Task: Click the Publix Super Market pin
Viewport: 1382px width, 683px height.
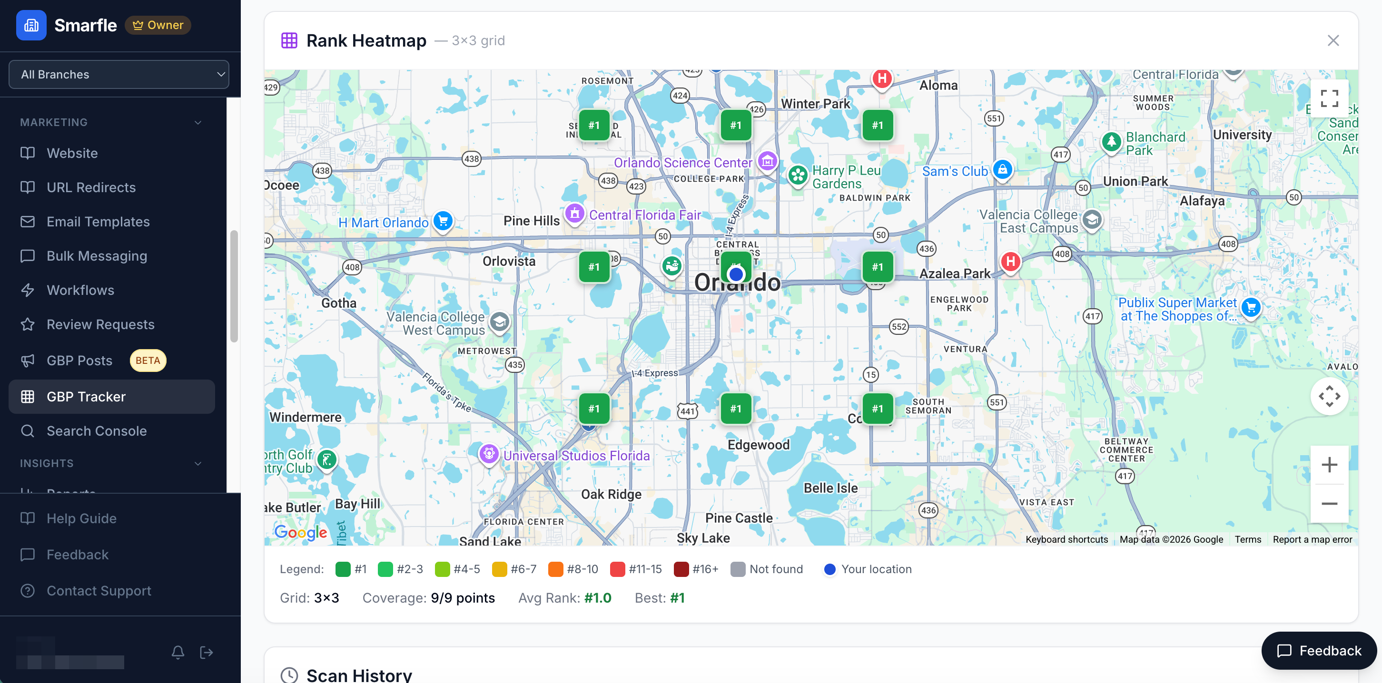Action: [x=1251, y=308]
